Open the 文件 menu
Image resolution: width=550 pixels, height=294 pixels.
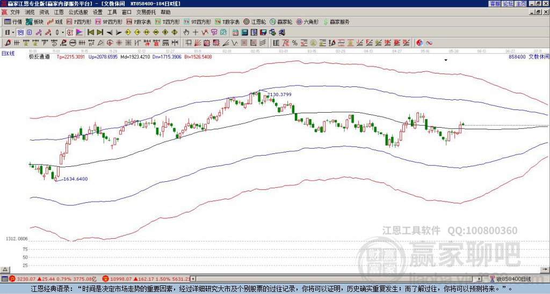click(x=15, y=12)
